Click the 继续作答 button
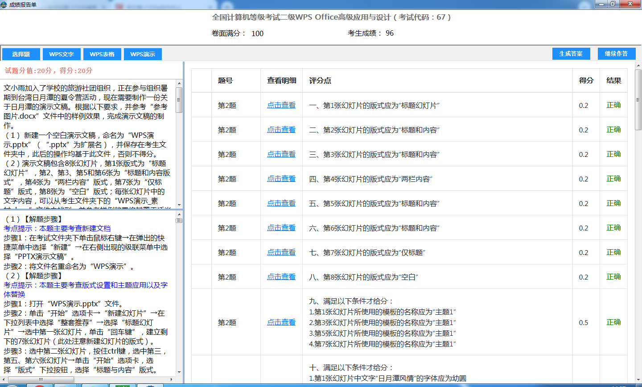Viewport: 642px width, 387px height. 616,54
